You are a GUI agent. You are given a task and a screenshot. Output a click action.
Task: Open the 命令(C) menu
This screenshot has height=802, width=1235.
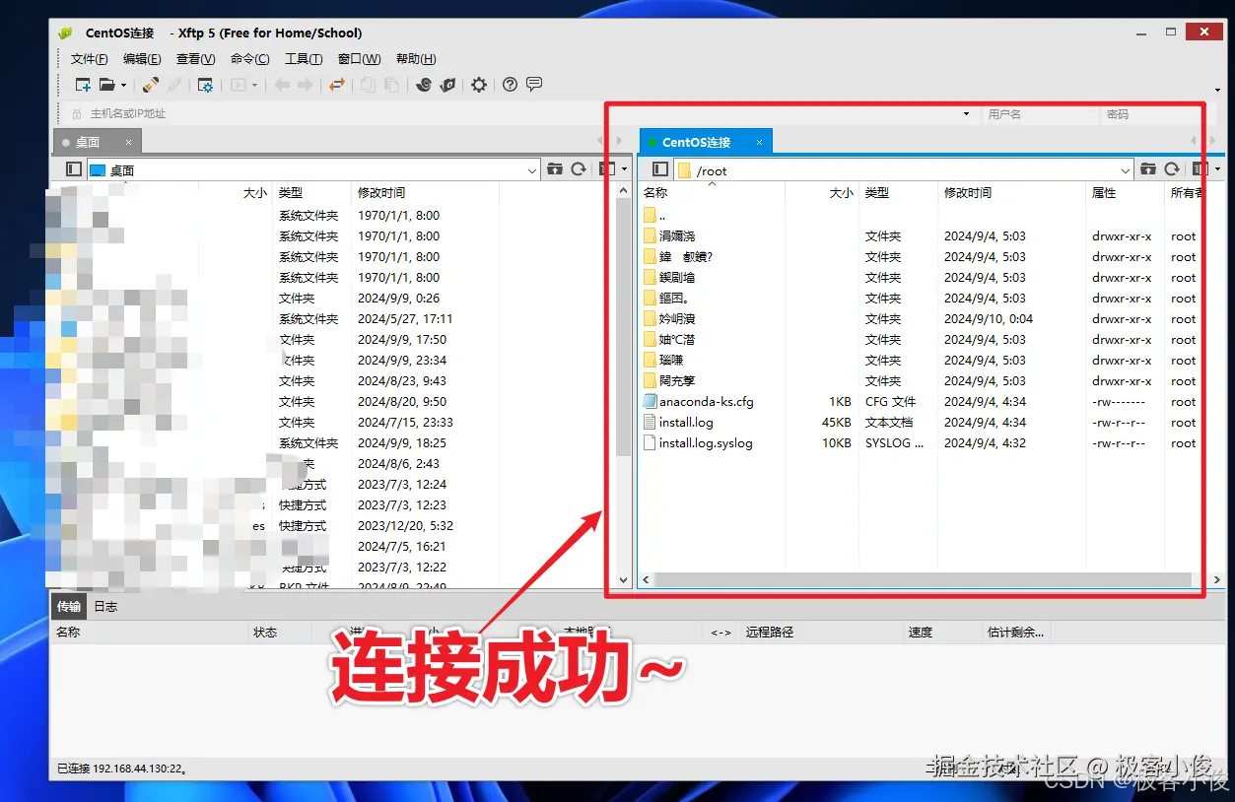250,59
